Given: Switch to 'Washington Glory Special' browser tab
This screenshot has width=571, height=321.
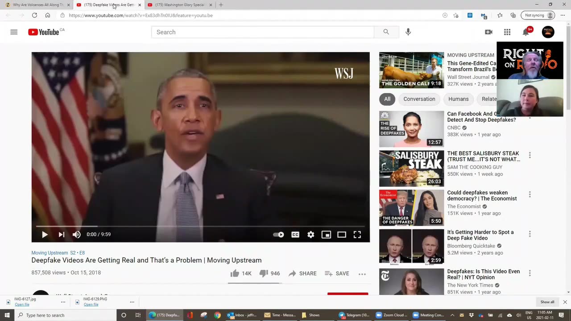Looking at the screenshot, I should point(180,5).
